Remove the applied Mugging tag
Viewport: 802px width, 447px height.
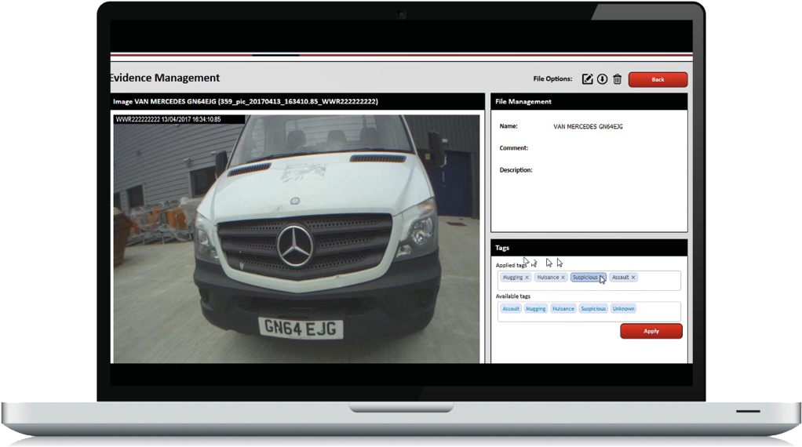click(527, 278)
